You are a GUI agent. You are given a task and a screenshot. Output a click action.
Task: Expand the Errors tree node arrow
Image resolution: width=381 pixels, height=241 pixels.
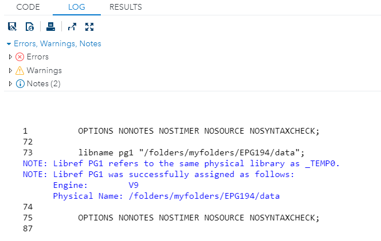point(10,57)
